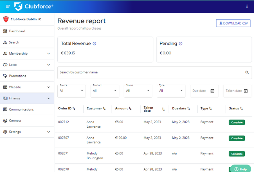Open the Source filter dropdown
Image resolution: width=254 pixels, height=172 pixels.
71,91
